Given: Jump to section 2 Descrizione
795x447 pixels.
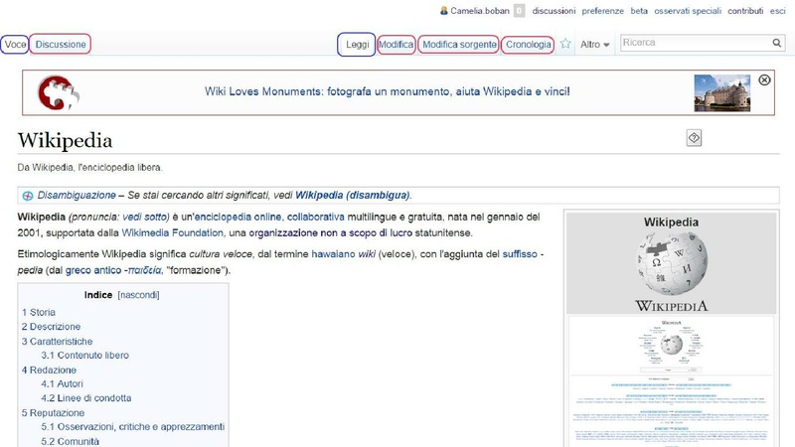Looking at the screenshot, I should point(52,327).
